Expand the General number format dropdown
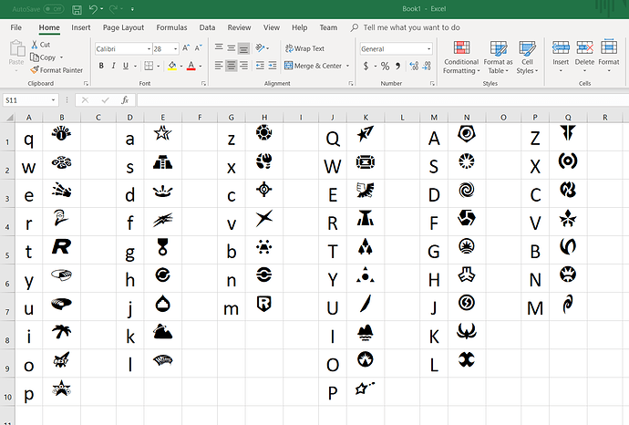The image size is (629, 425). 428,48
